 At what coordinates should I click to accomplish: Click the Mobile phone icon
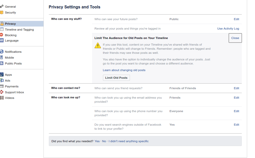point(2,57)
